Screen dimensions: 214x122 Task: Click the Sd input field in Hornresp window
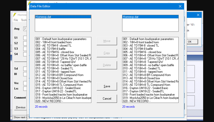(25, 69)
